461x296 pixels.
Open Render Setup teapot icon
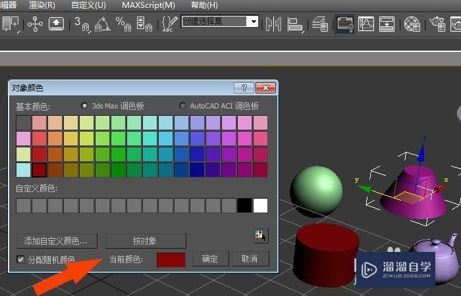click(437, 24)
